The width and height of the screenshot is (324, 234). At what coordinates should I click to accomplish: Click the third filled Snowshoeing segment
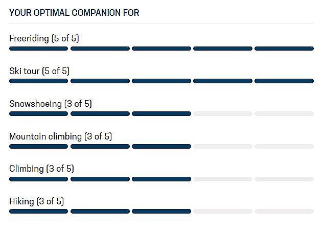coord(161,114)
